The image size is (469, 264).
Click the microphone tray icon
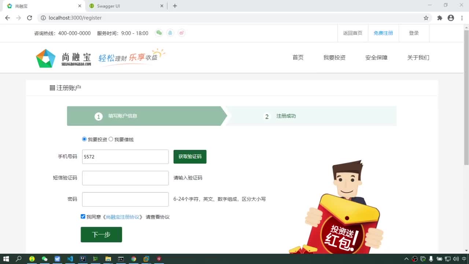click(x=431, y=259)
